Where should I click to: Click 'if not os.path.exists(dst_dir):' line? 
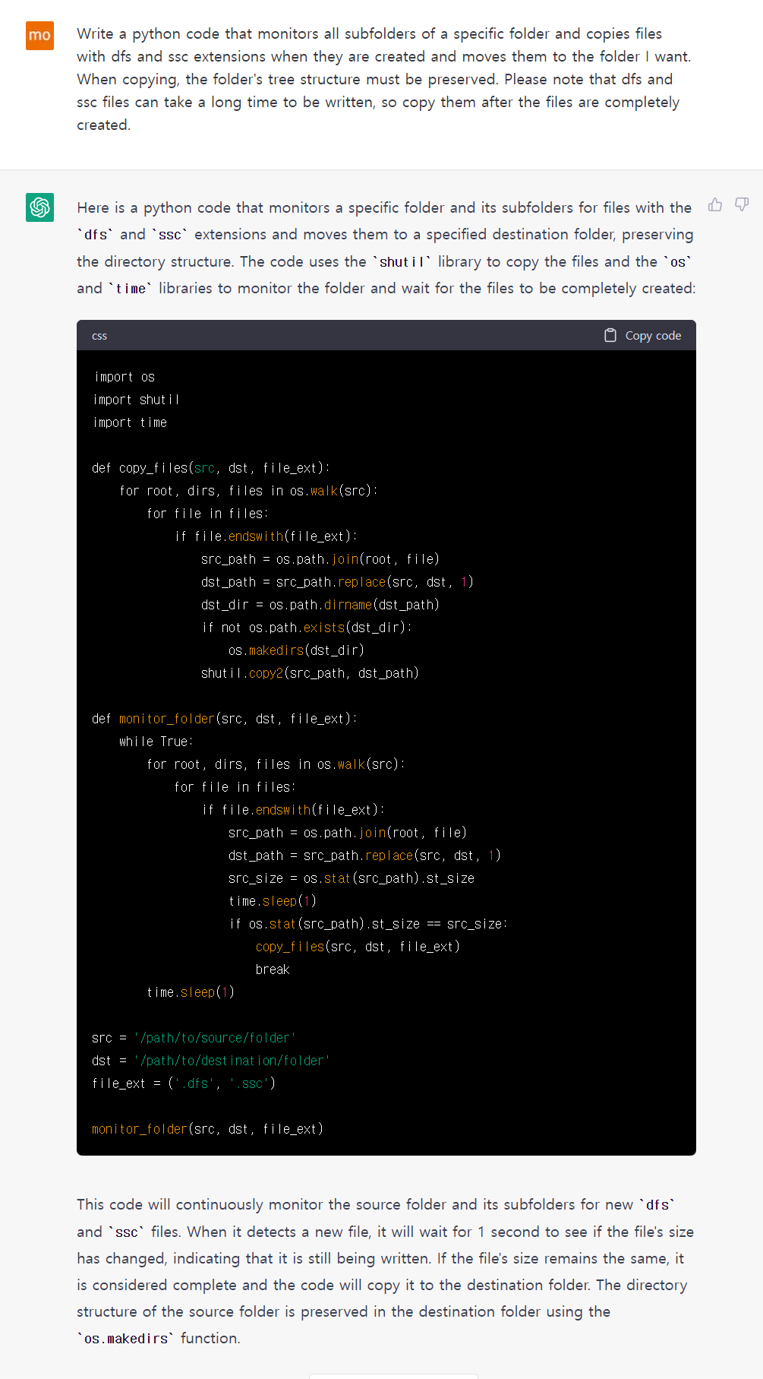(x=307, y=628)
